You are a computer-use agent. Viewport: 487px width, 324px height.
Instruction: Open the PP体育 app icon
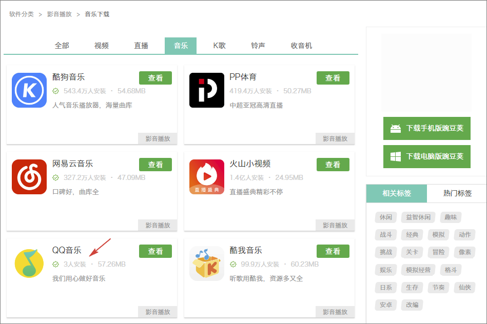point(207,90)
